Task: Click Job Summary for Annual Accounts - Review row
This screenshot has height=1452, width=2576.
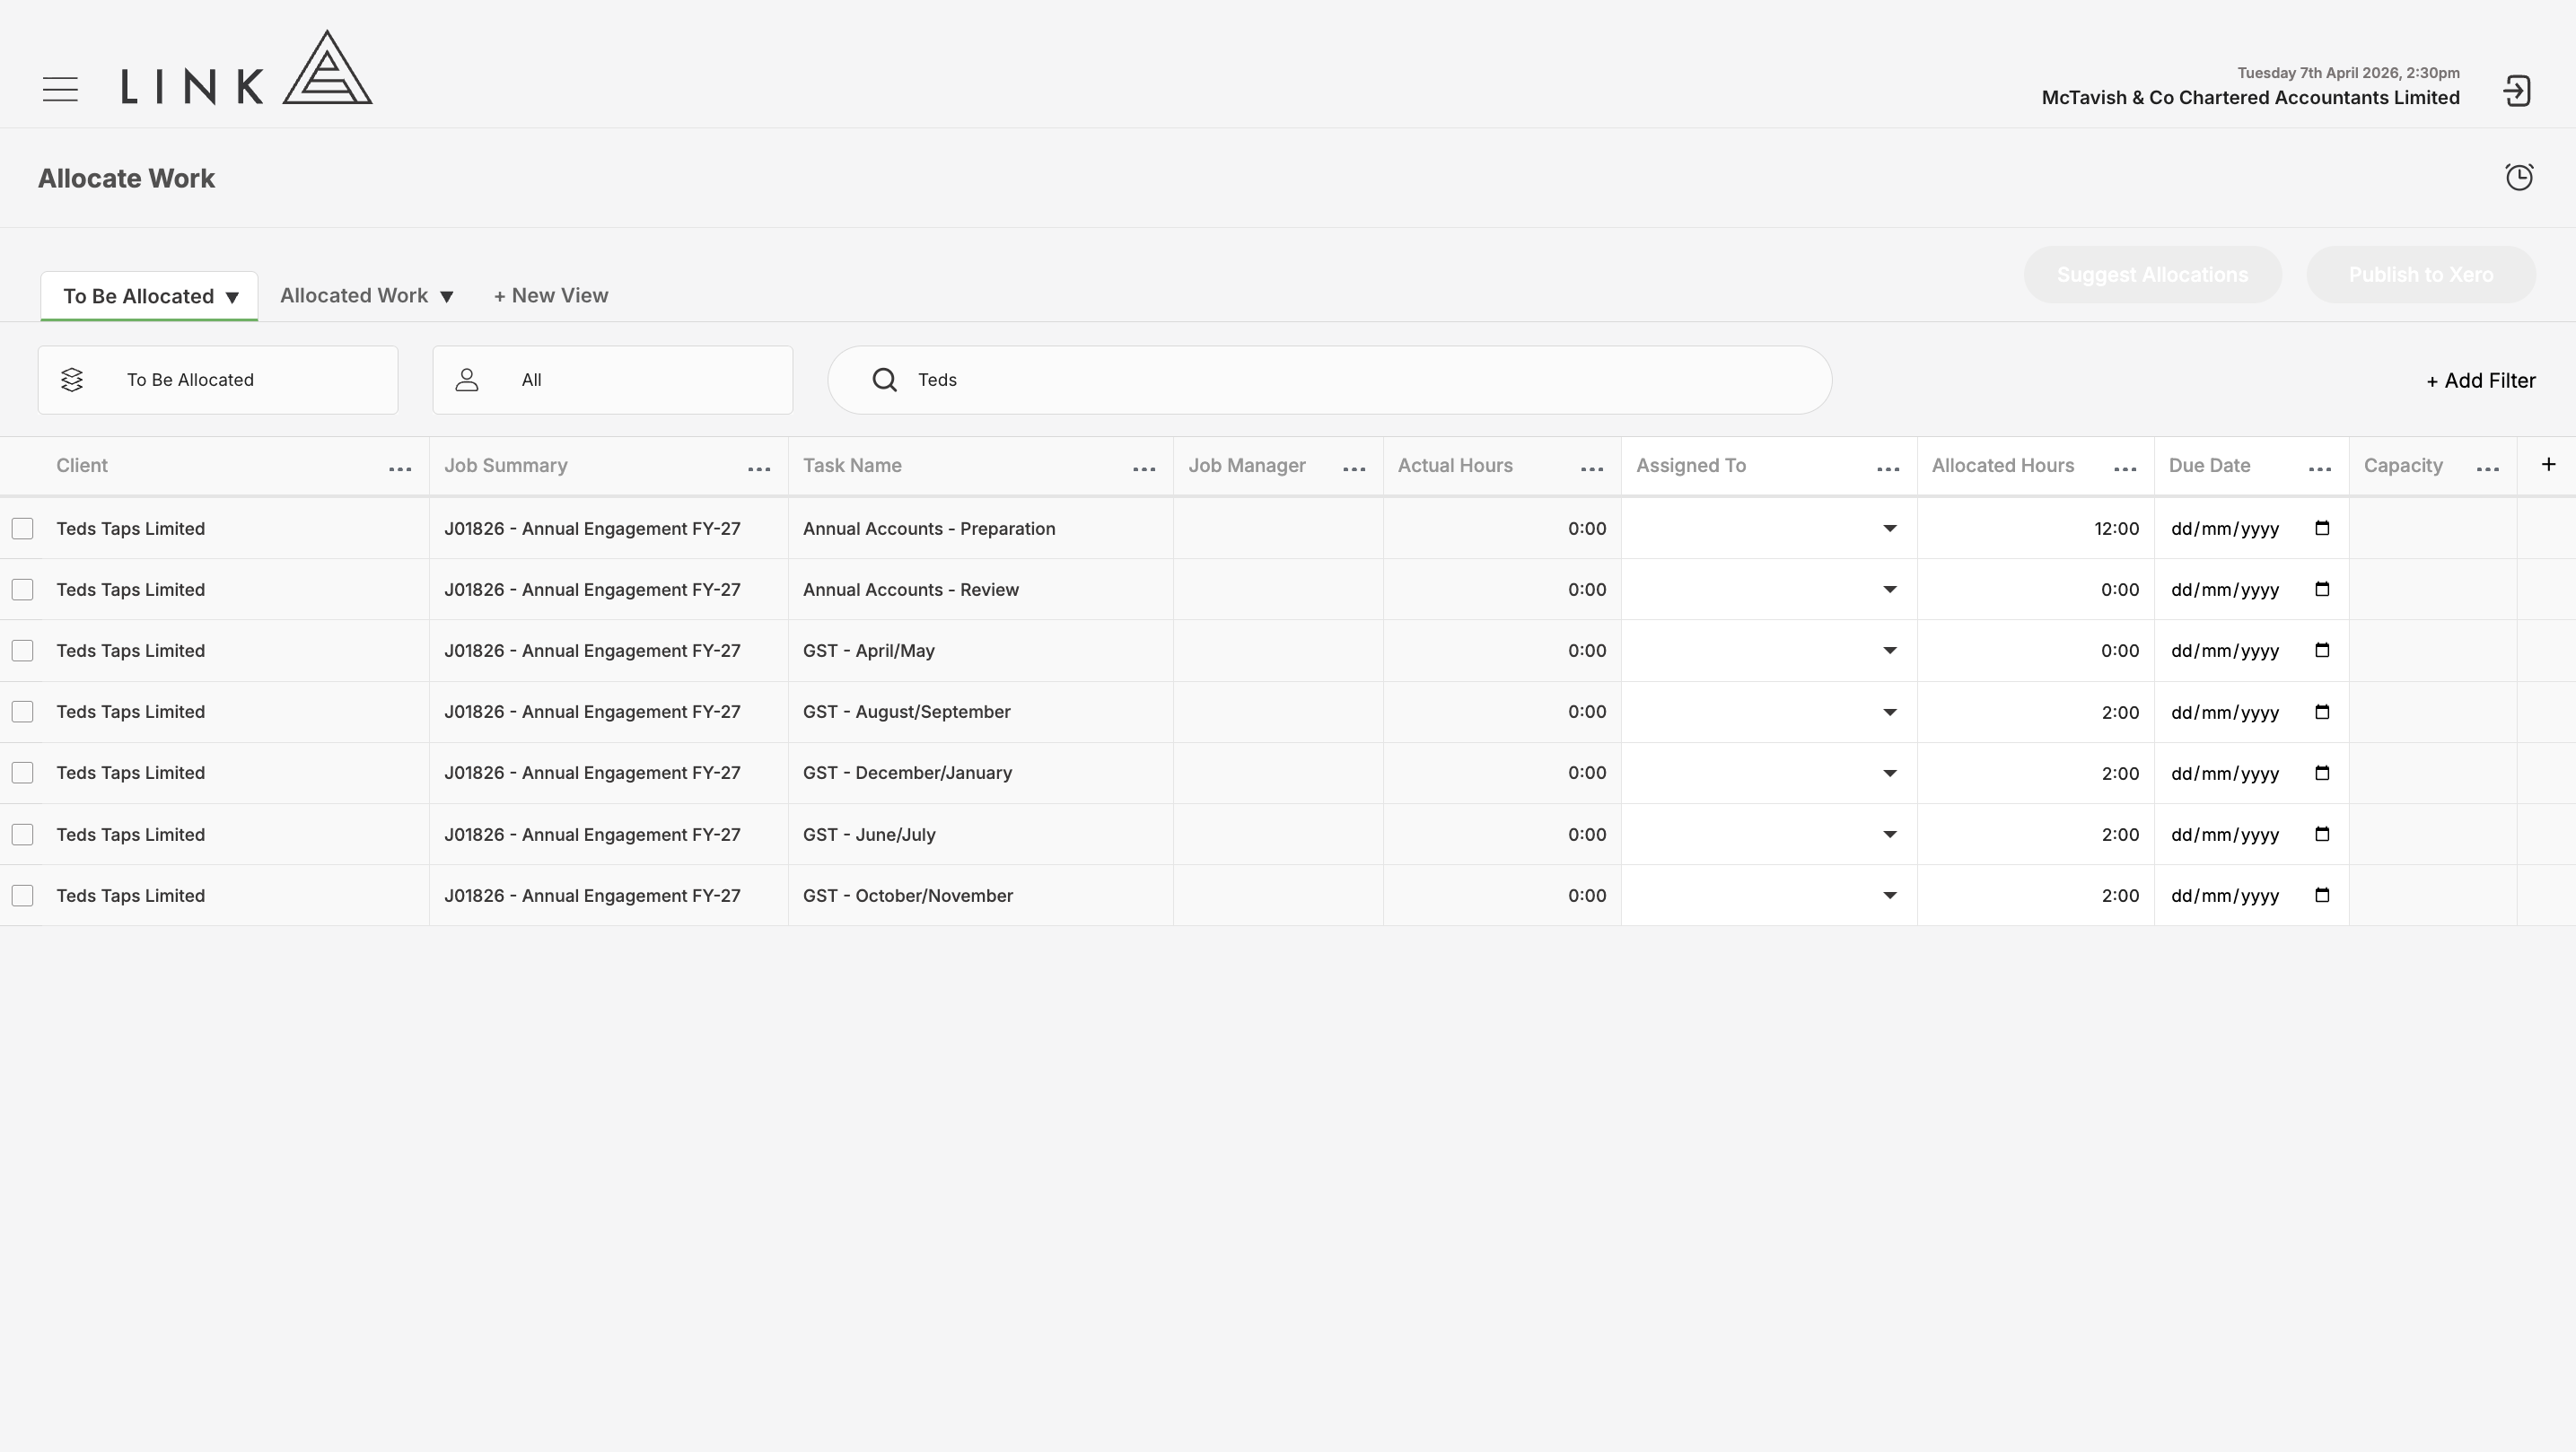Action: pyautogui.click(x=592, y=589)
